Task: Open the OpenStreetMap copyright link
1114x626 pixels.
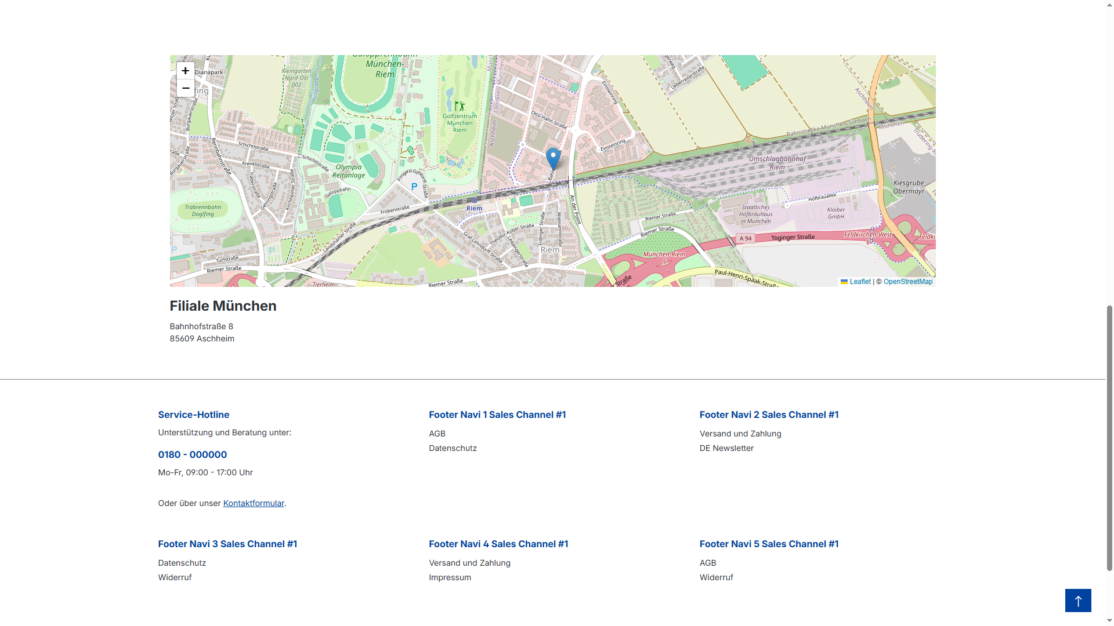Action: point(908,282)
